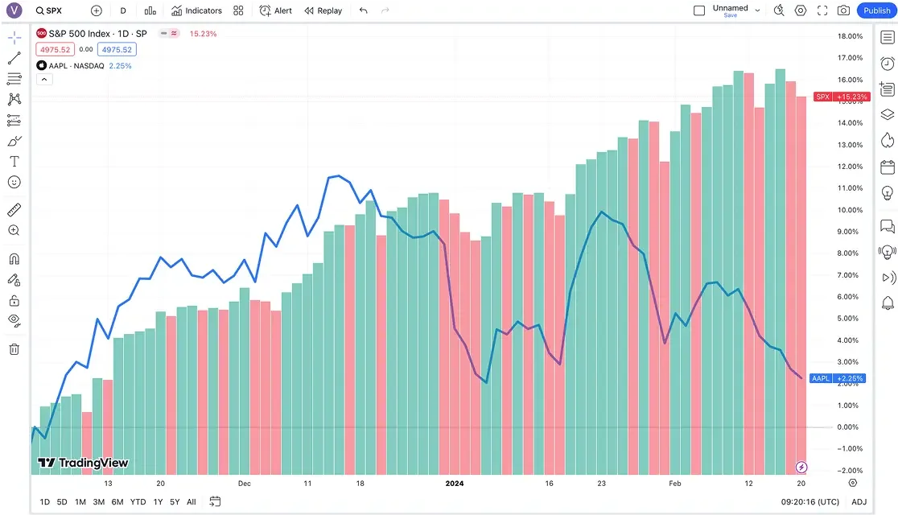Image resolution: width=898 pixels, height=515 pixels.
Task: Click the AAPL NASDAQ legend label
Action: pyautogui.click(x=76, y=66)
